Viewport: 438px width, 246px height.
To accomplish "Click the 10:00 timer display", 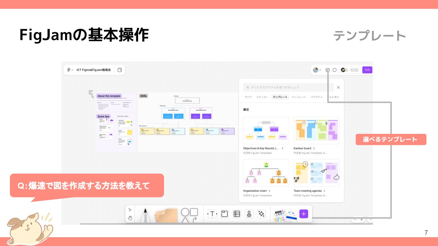I will pyautogui.click(x=354, y=70).
